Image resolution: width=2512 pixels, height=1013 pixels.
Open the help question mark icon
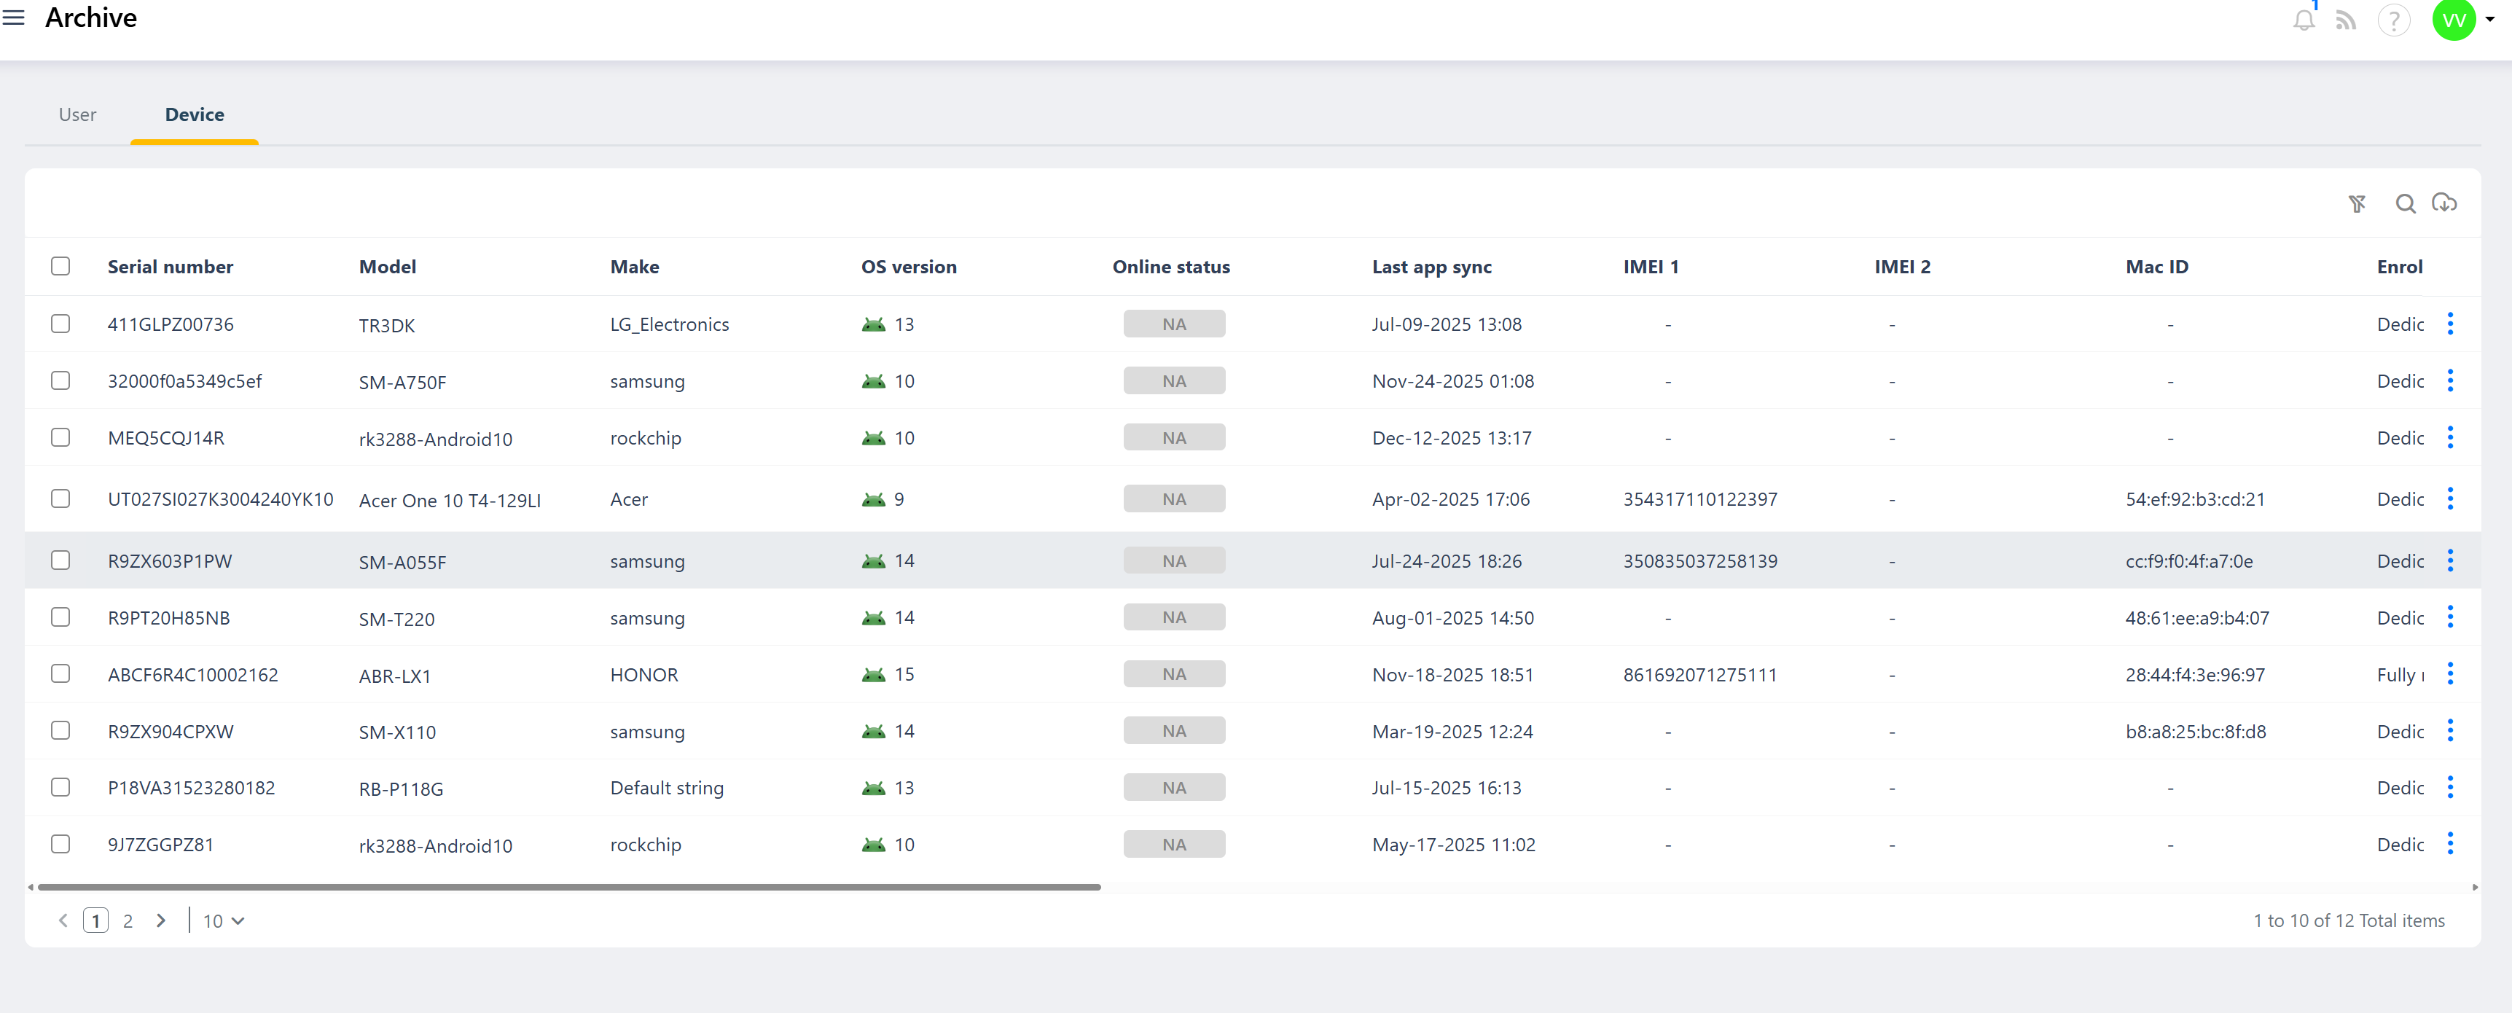[x=2393, y=20]
